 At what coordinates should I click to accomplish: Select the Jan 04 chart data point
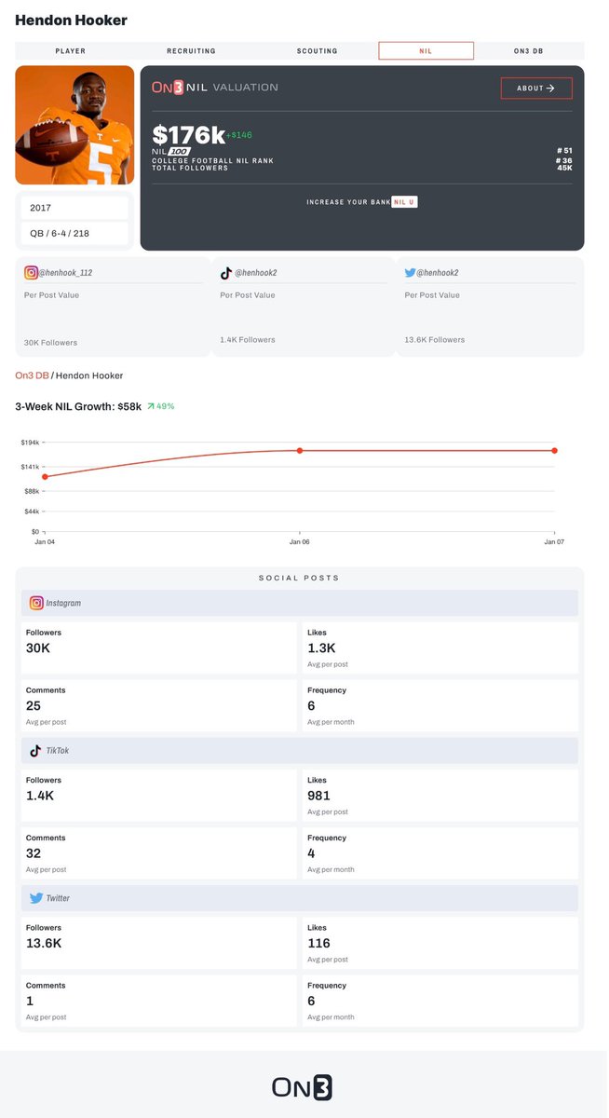(45, 477)
